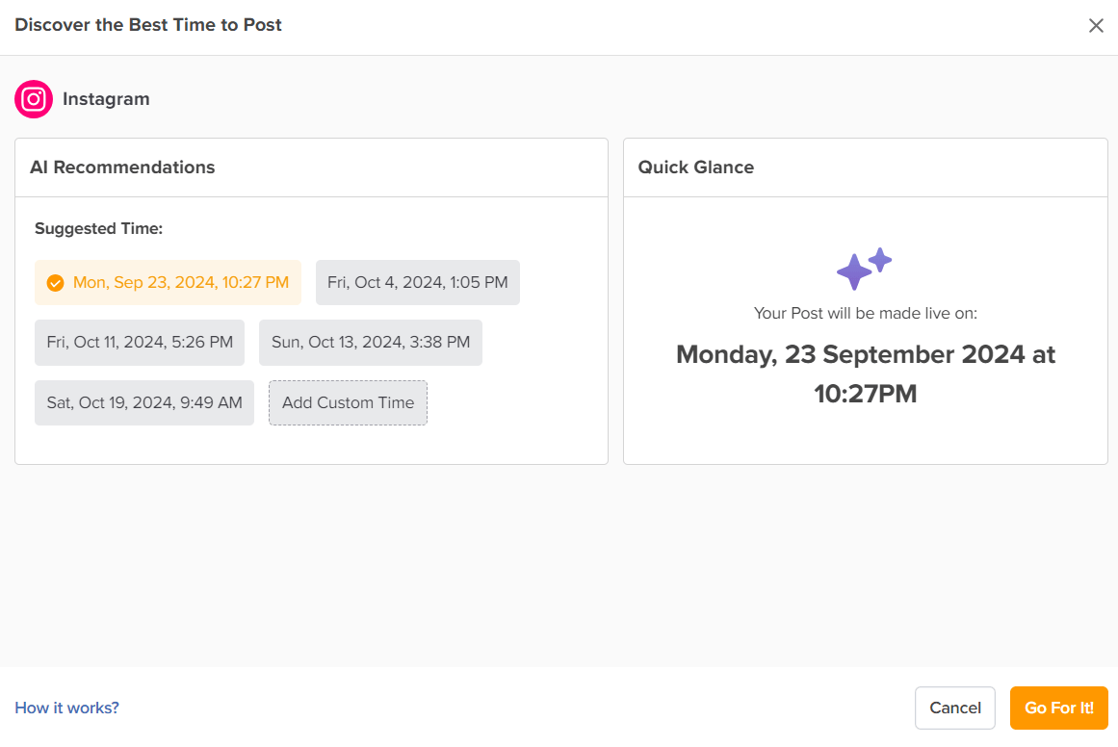
Task: Click the pink Instagram logo icon
Action: [x=34, y=99]
